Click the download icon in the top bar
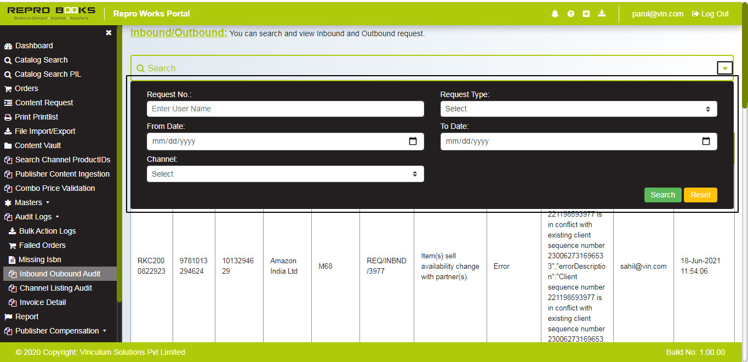The height and width of the screenshot is (362, 748). click(x=602, y=14)
